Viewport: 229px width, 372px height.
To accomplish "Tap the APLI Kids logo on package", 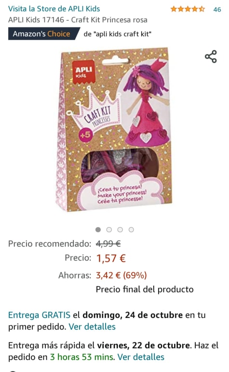I will coord(83,72).
